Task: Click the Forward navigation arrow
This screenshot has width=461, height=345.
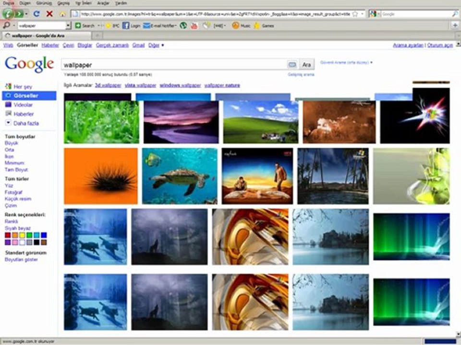Action: 19,13
